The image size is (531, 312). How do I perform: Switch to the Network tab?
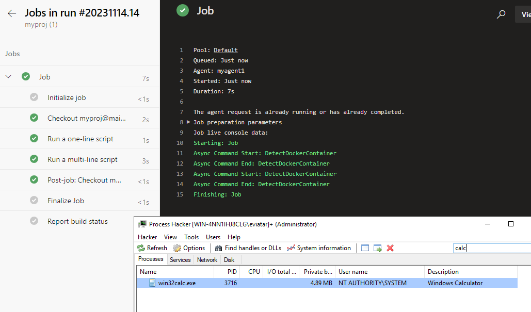pyautogui.click(x=207, y=259)
